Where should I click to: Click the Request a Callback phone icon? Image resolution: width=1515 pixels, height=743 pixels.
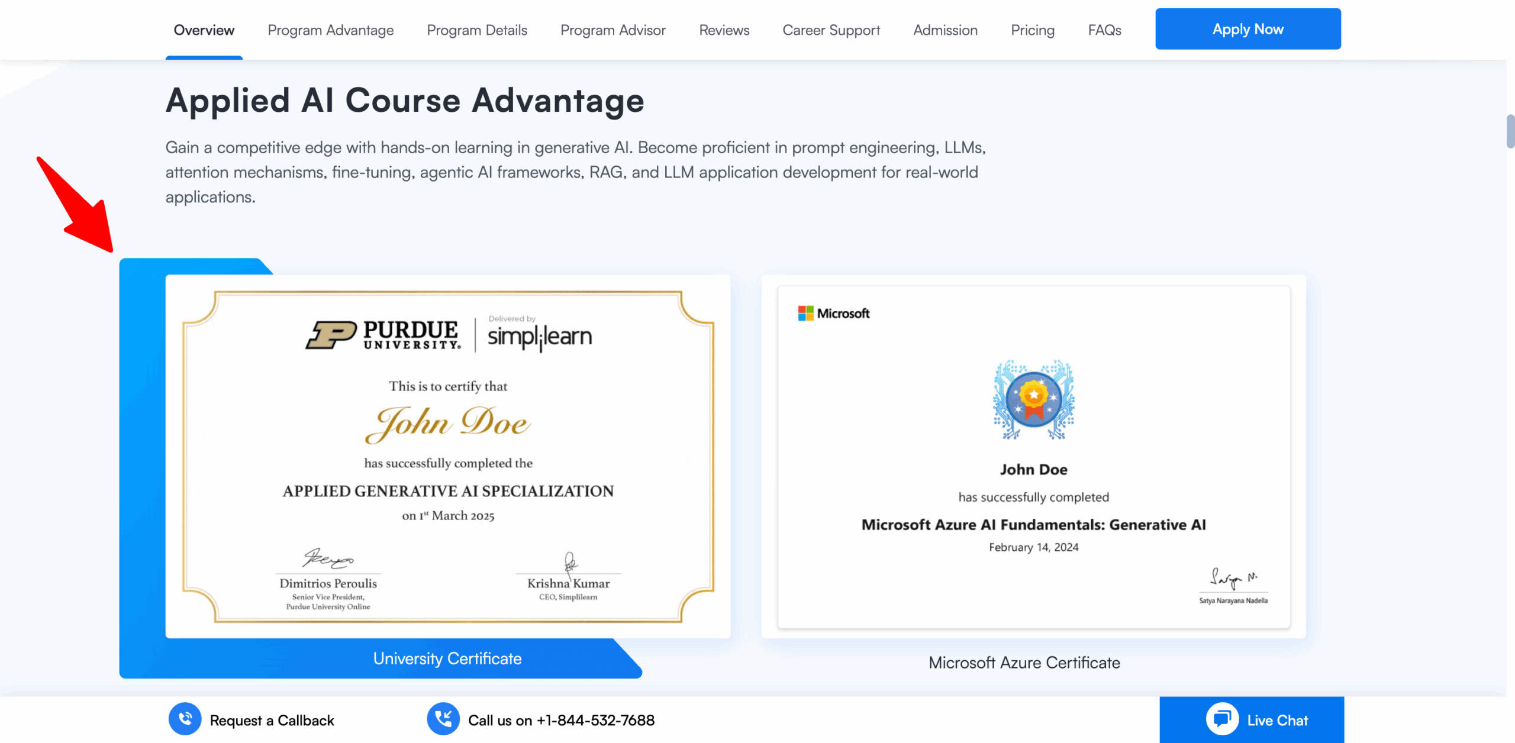(185, 719)
